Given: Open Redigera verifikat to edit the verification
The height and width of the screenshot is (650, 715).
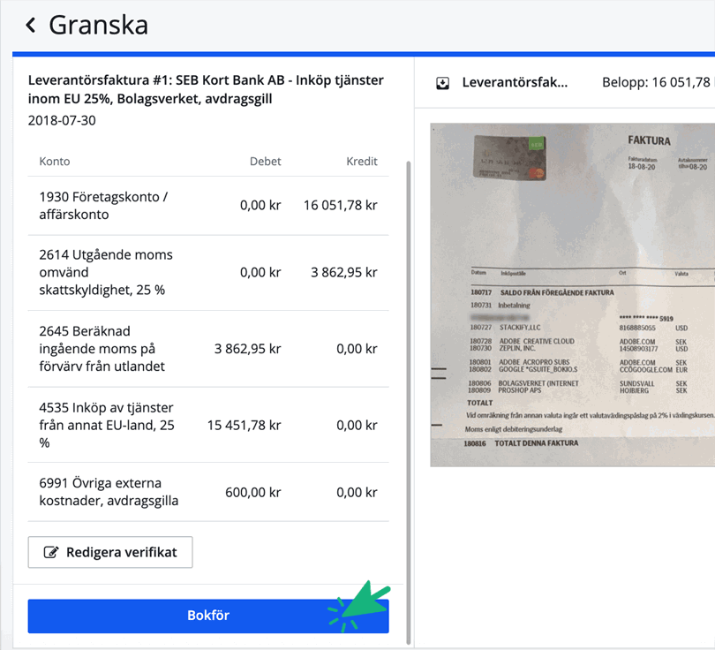Looking at the screenshot, I should [x=109, y=551].
